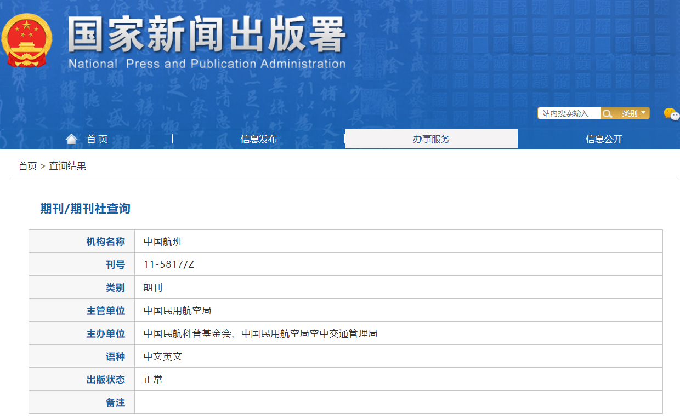Switch to the 办事服务 tab

(x=431, y=139)
